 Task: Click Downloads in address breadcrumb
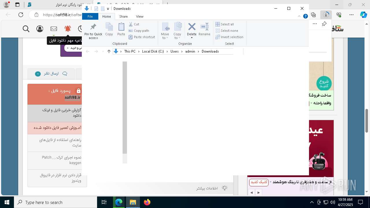tap(210, 51)
